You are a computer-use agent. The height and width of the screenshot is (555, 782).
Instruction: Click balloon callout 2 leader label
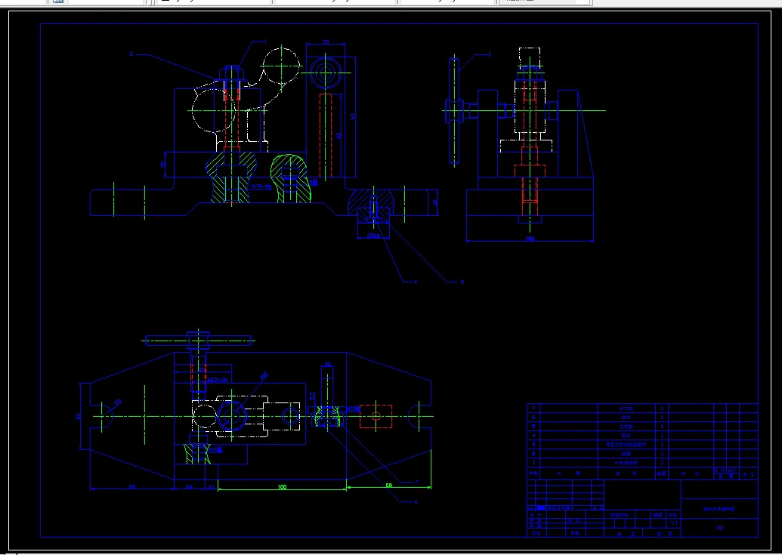(x=131, y=54)
